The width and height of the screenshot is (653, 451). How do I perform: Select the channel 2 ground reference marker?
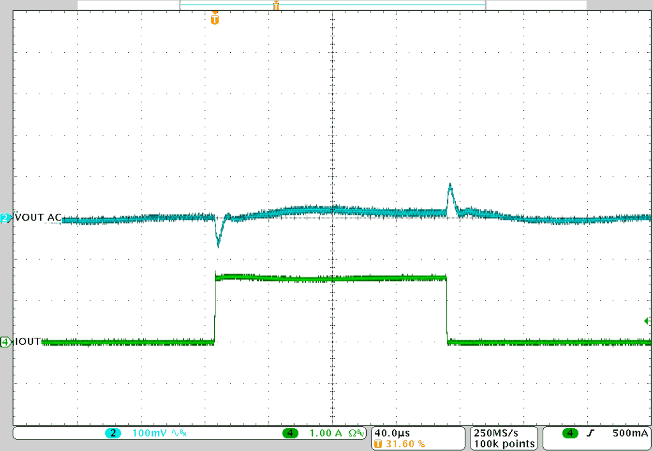5,218
